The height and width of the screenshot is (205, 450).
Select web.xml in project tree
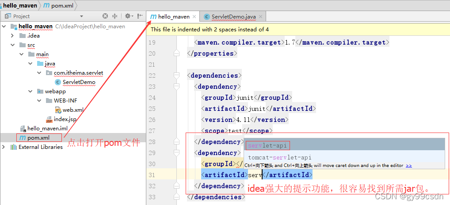click(x=73, y=110)
